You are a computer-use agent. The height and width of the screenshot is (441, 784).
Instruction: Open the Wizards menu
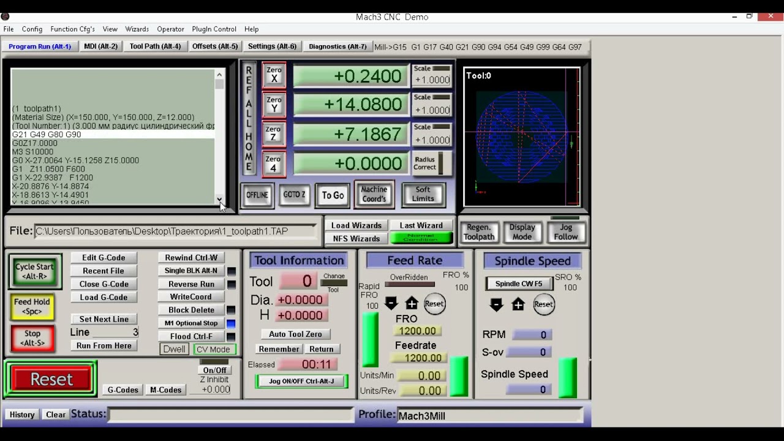coord(137,29)
